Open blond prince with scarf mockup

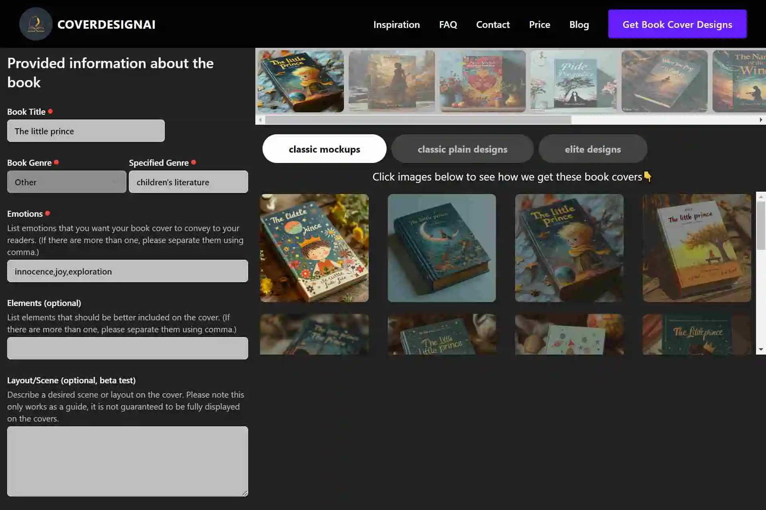(569, 248)
